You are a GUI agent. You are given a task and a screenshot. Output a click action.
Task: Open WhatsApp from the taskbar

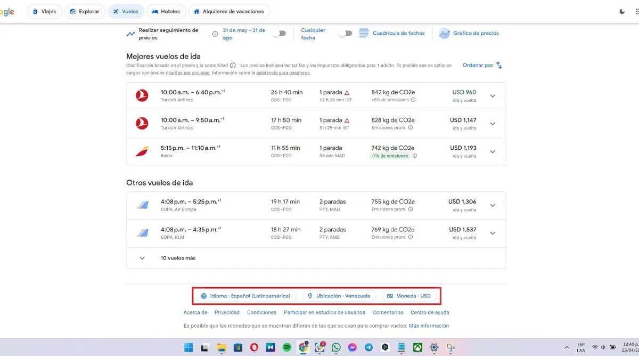click(x=335, y=347)
